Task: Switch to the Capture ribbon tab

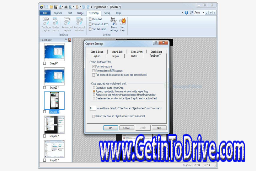Action: pyautogui.click(x=58, y=13)
